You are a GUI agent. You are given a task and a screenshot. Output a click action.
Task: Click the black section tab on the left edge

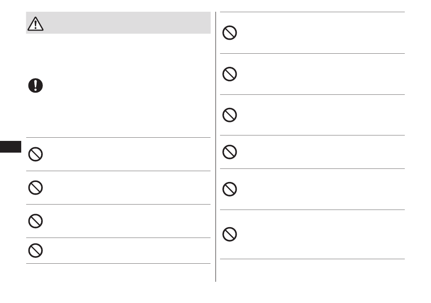tap(10, 147)
